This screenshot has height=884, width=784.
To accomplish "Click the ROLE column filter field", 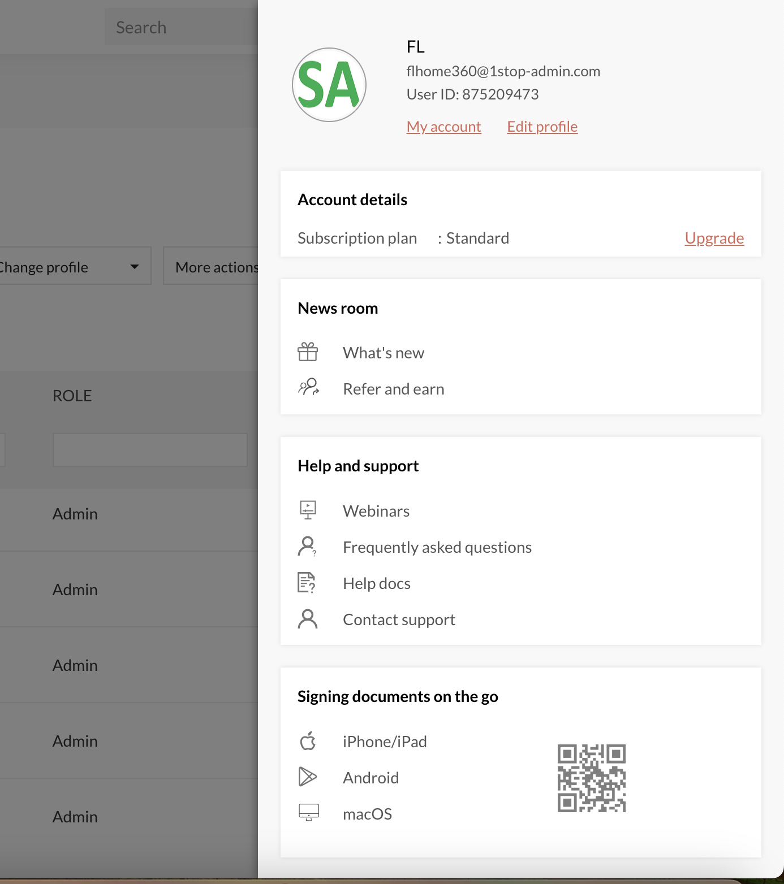I will click(150, 450).
